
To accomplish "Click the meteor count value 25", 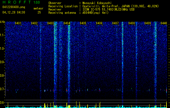I will click(x=39, y=12).
